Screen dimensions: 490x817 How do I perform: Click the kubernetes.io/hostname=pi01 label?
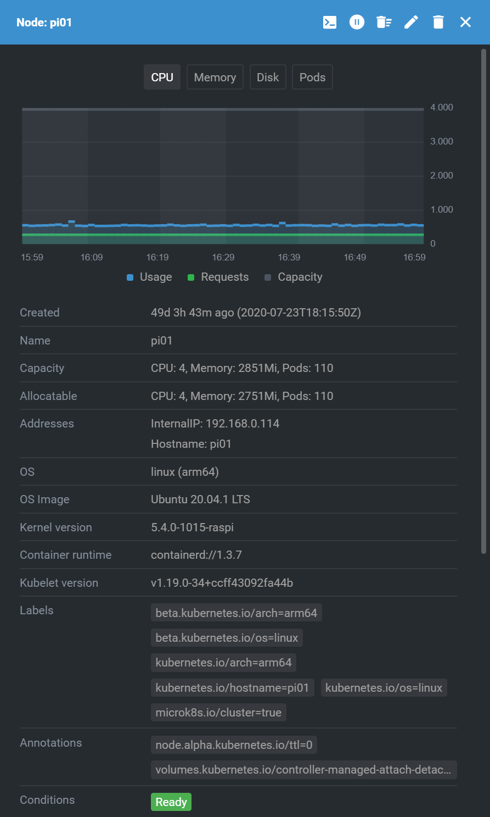tap(232, 688)
